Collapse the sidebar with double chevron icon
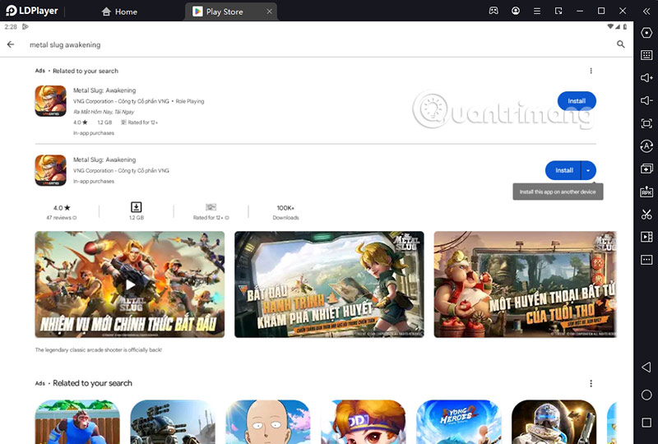Viewport: 658px width, 444px height. pos(646,12)
